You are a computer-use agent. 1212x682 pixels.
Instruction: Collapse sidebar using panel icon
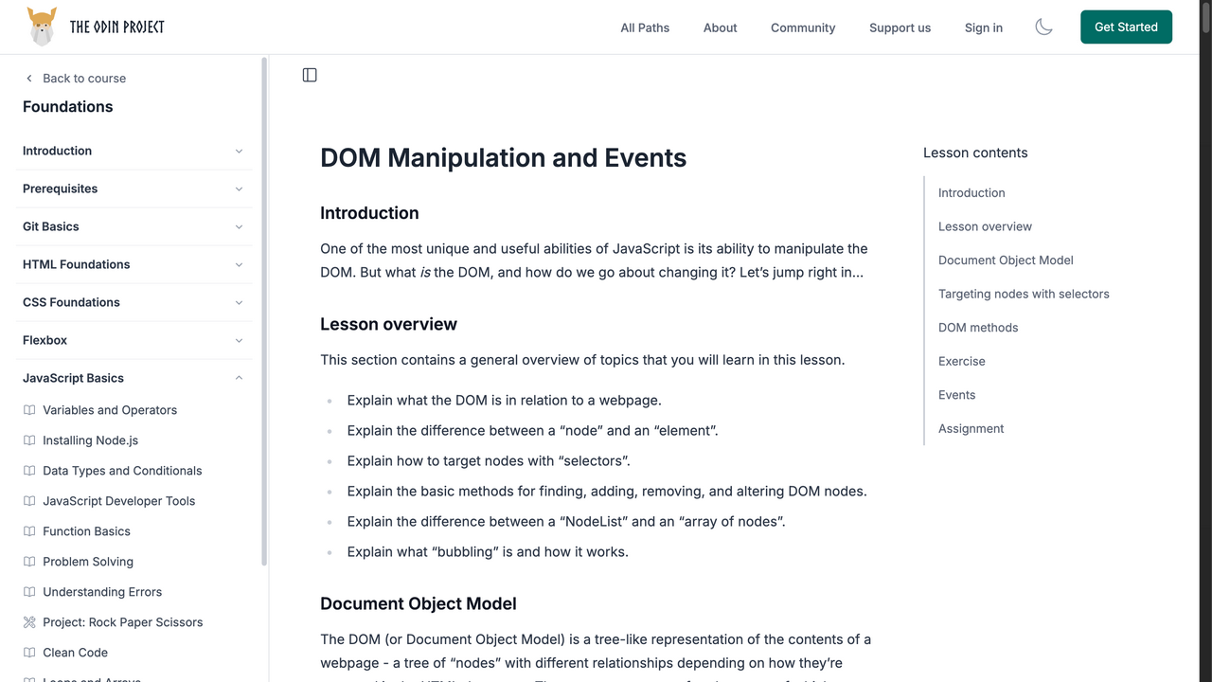tap(310, 75)
